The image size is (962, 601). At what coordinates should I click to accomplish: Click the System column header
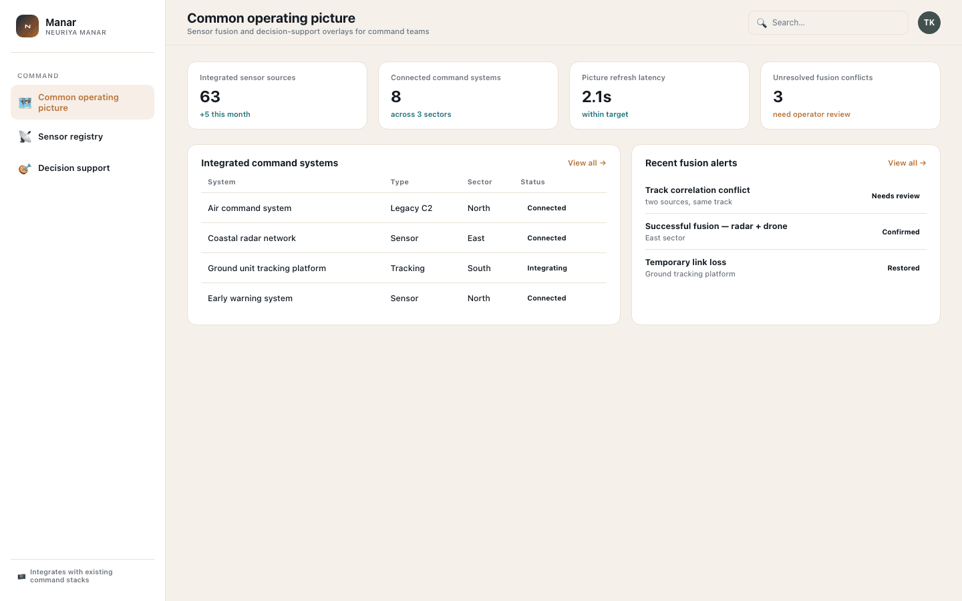point(222,182)
